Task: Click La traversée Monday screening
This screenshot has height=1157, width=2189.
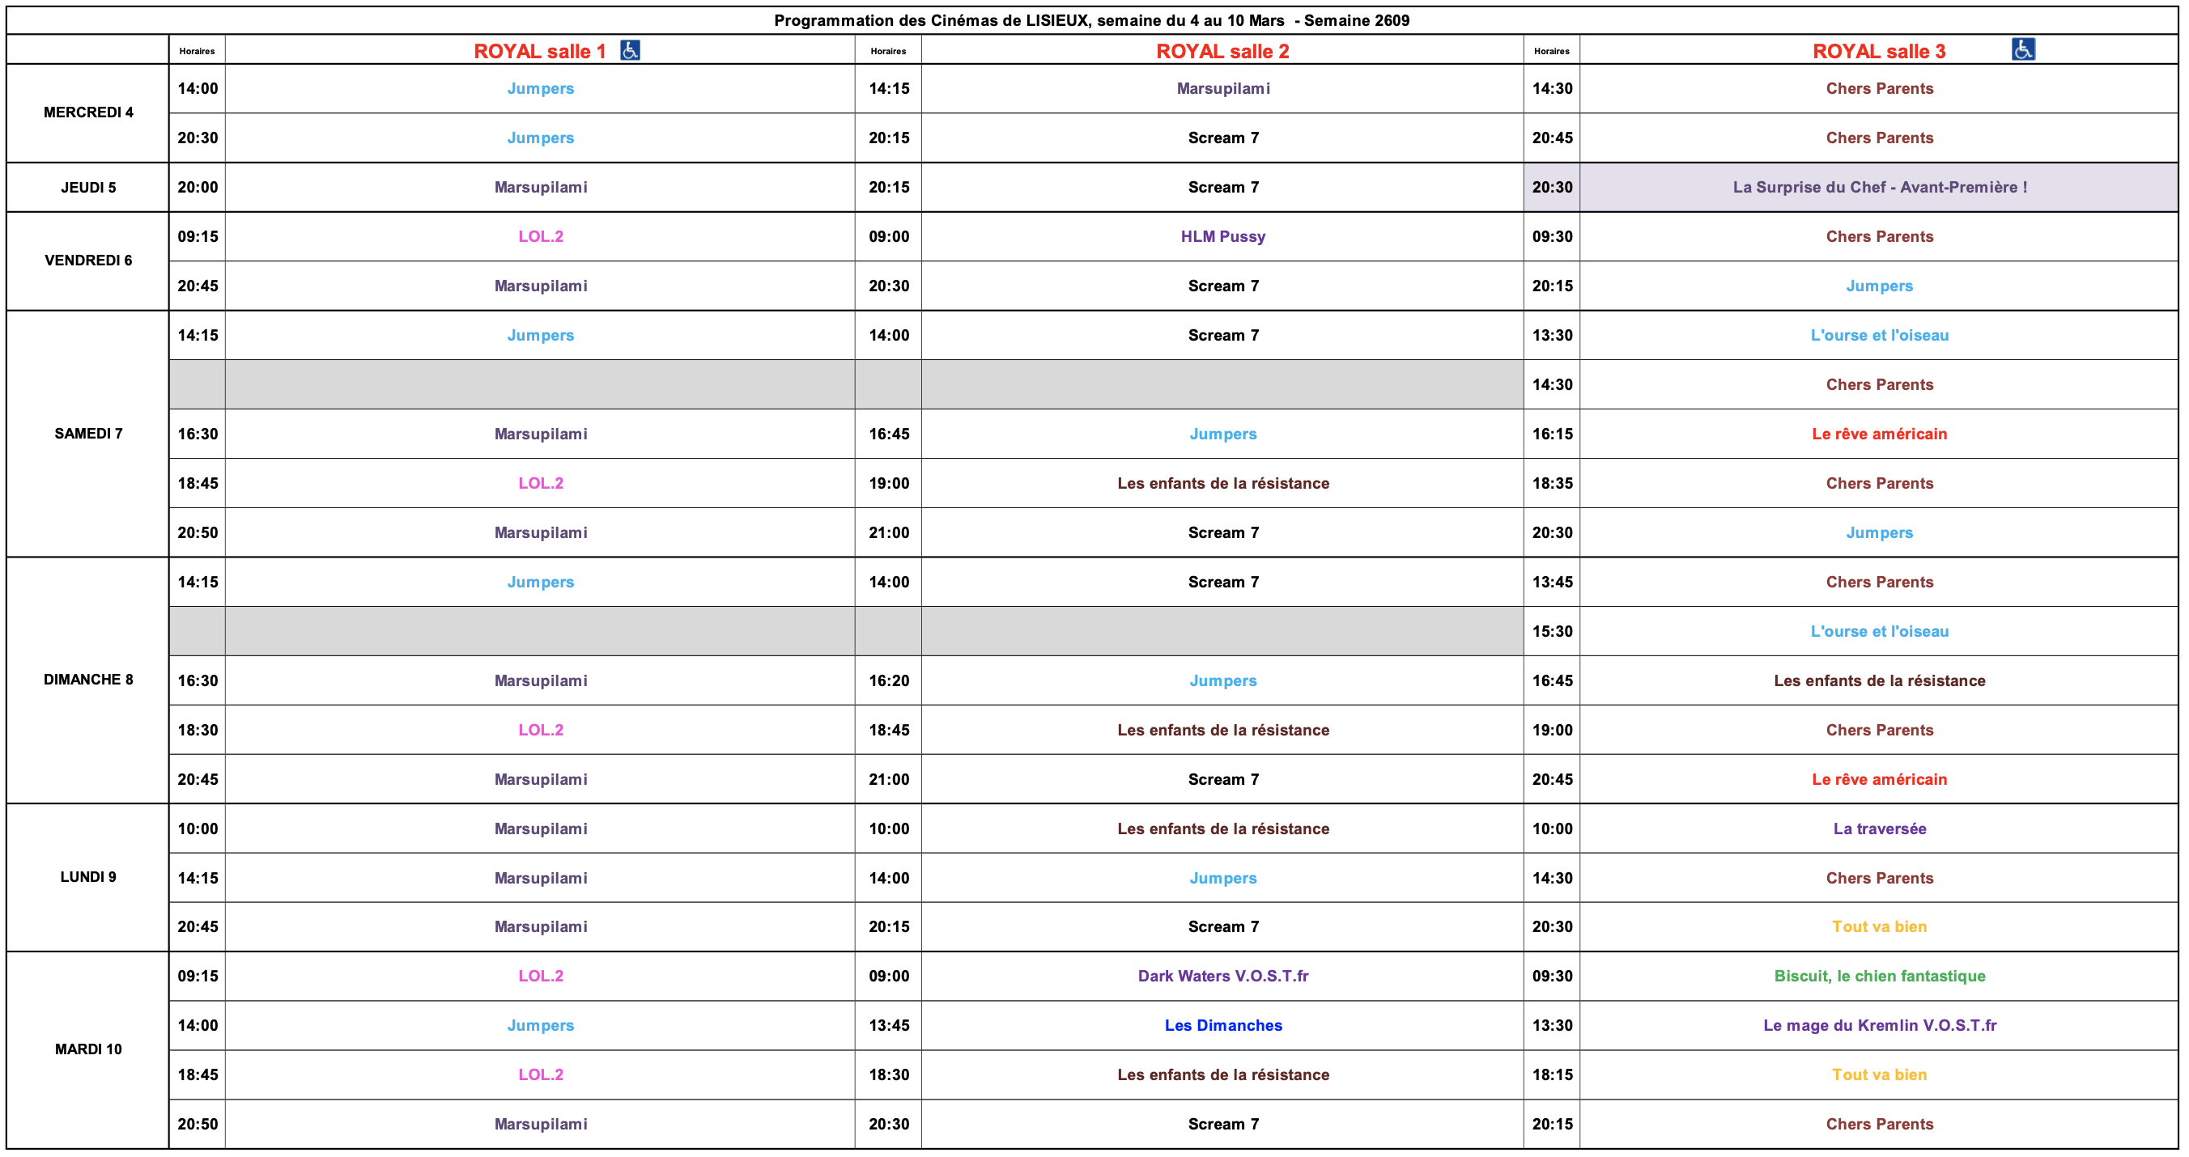Action: coord(1879,829)
